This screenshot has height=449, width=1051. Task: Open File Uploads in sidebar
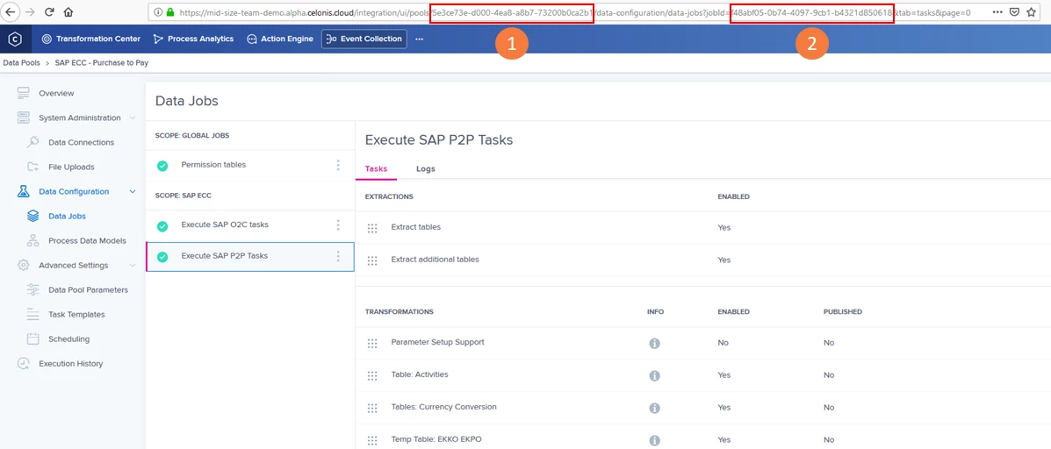71,167
